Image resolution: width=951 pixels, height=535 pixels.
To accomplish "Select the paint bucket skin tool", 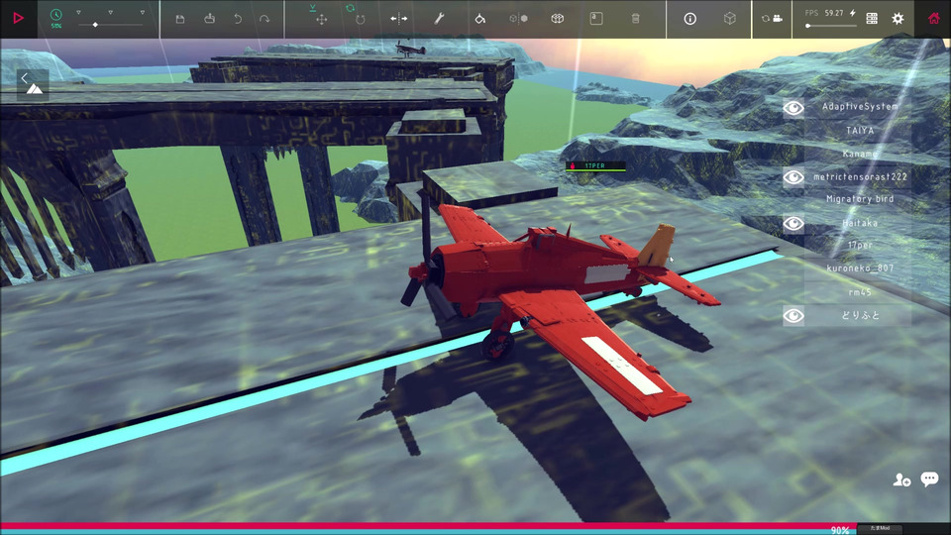I will tap(479, 19).
